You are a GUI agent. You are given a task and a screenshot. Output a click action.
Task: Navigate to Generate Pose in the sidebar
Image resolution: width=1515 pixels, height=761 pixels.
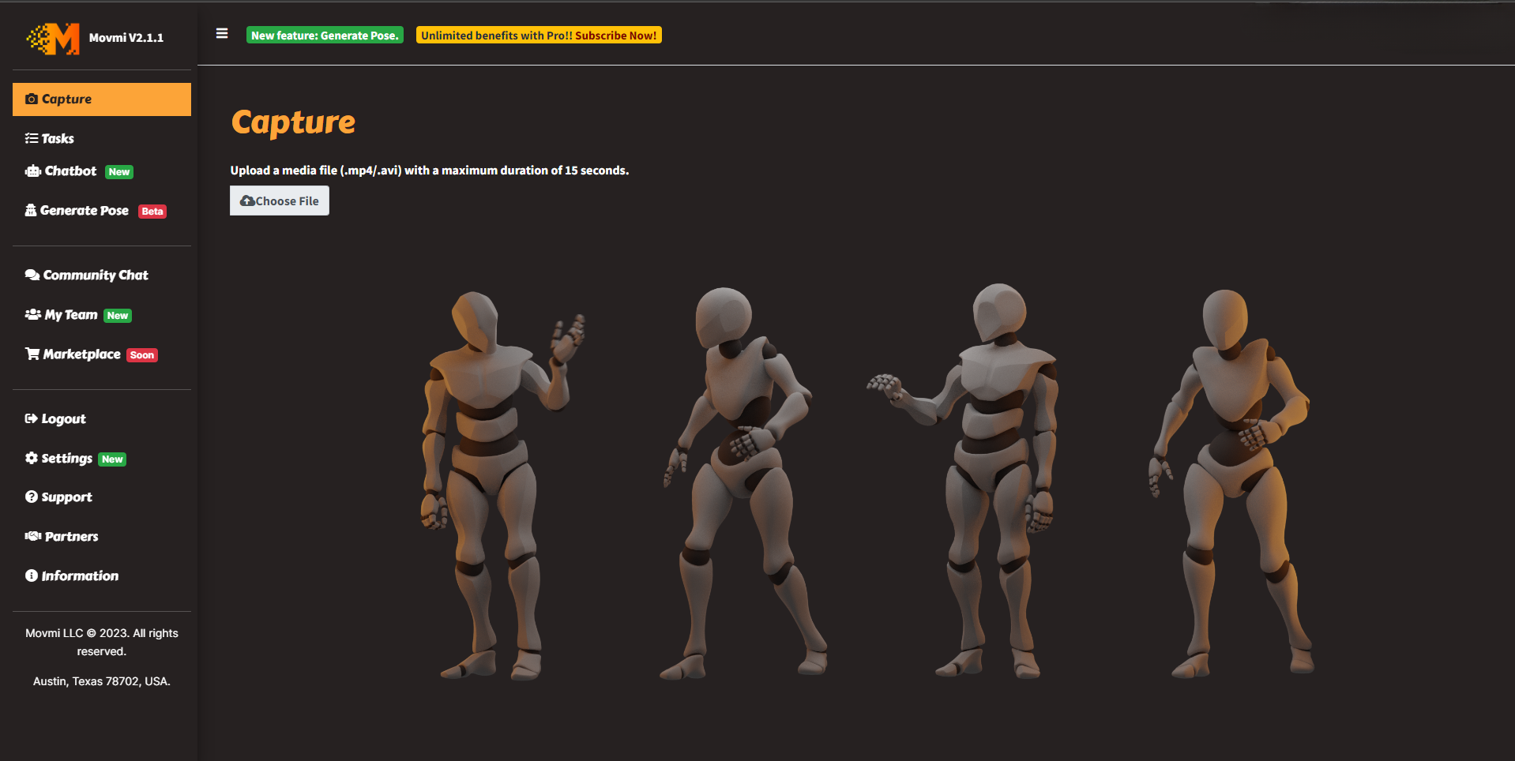click(85, 210)
